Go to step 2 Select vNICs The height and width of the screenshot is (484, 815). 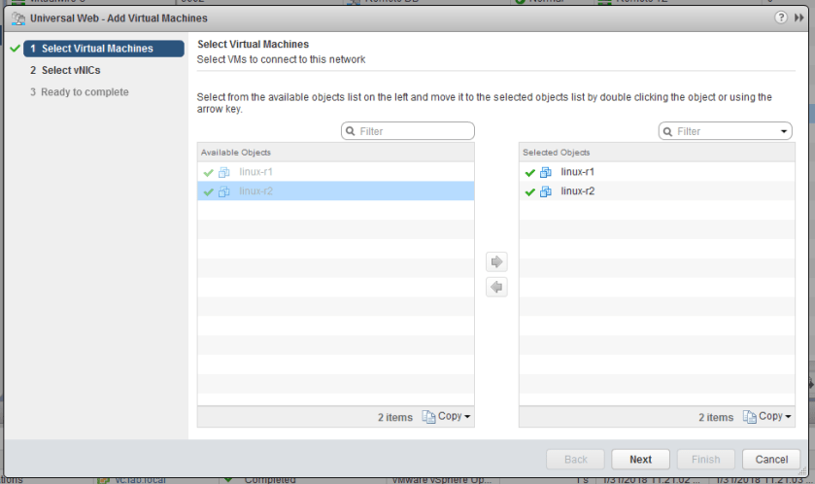pos(71,70)
